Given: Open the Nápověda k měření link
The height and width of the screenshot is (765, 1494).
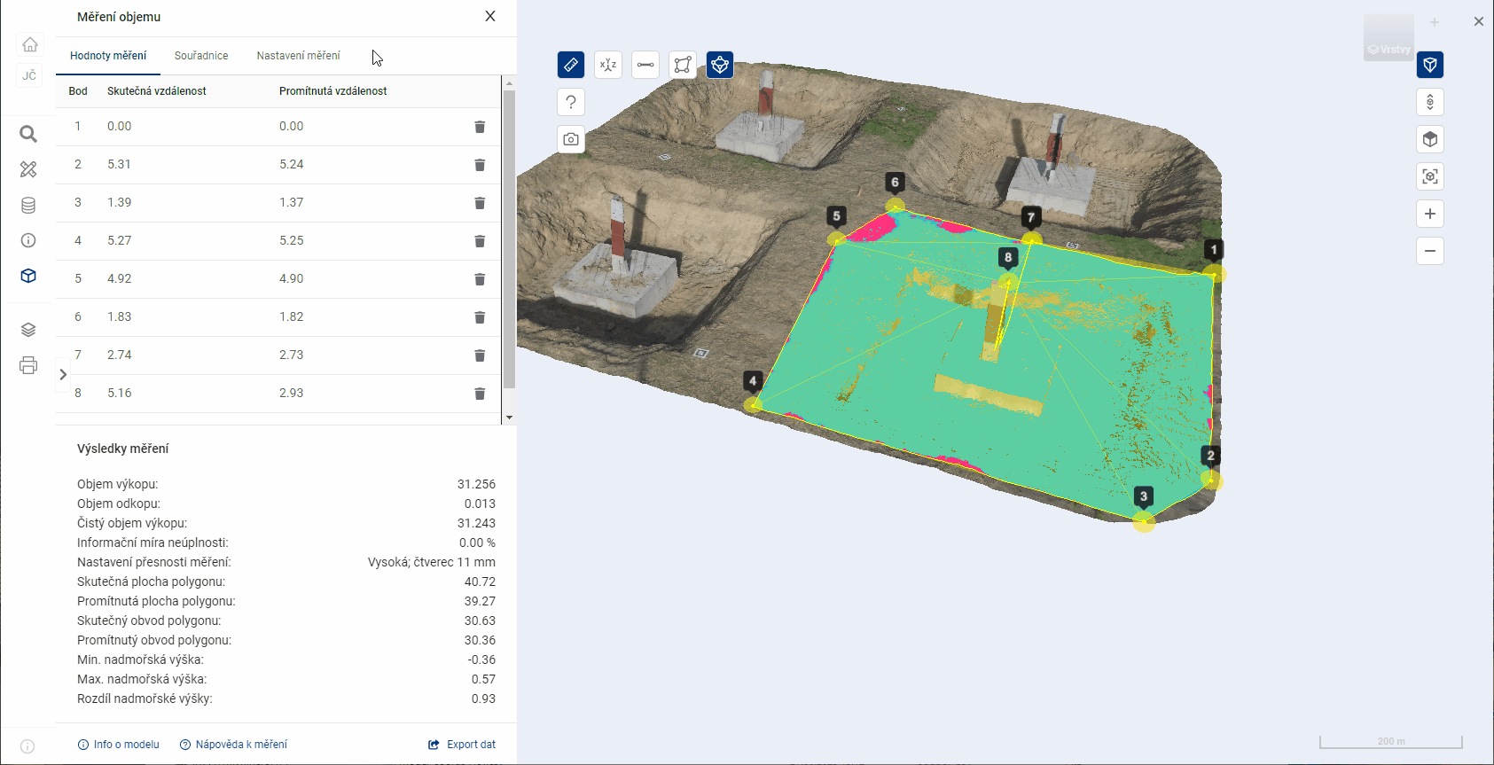Looking at the screenshot, I should (233, 745).
